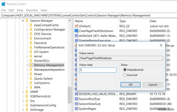
Task: Select the Decimal base option
Action: click(x=125, y=75)
